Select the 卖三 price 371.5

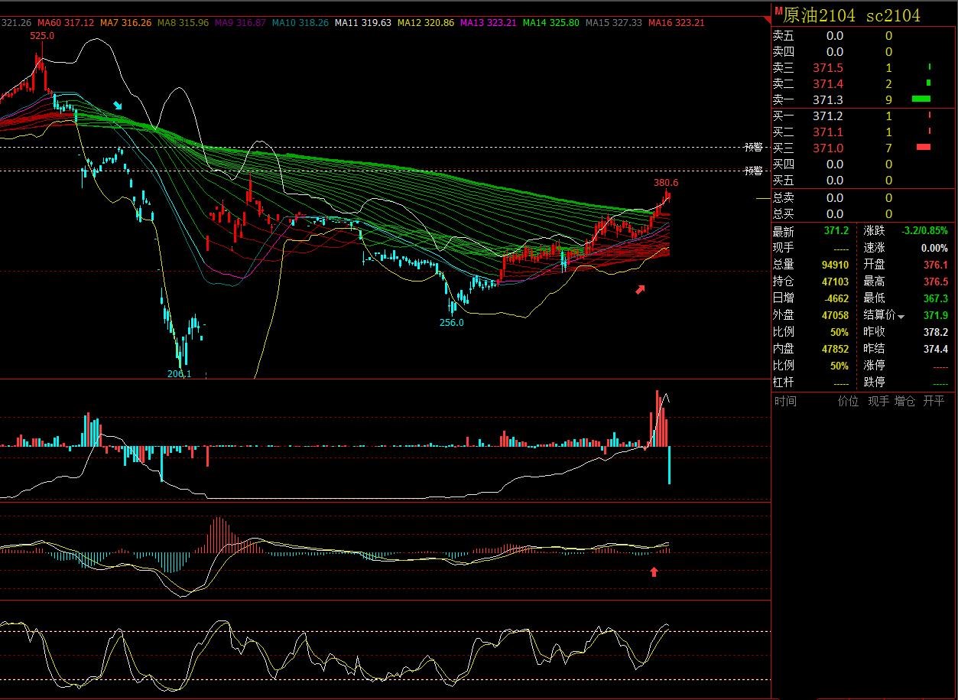[x=828, y=68]
